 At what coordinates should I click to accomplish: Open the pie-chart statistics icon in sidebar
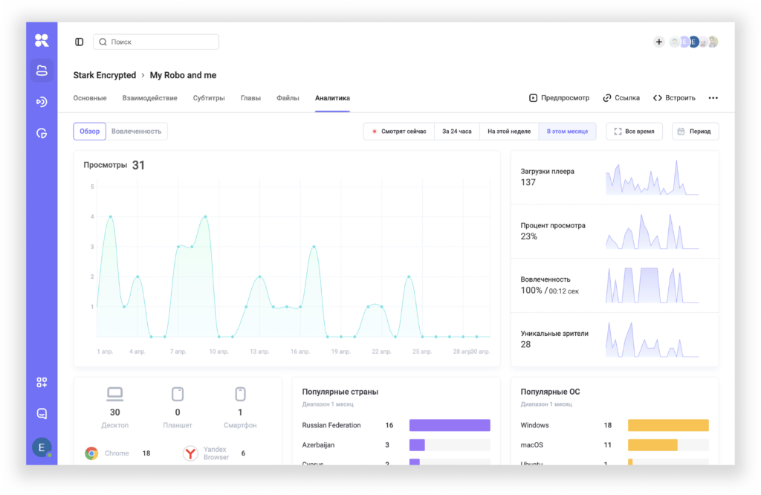click(x=42, y=133)
